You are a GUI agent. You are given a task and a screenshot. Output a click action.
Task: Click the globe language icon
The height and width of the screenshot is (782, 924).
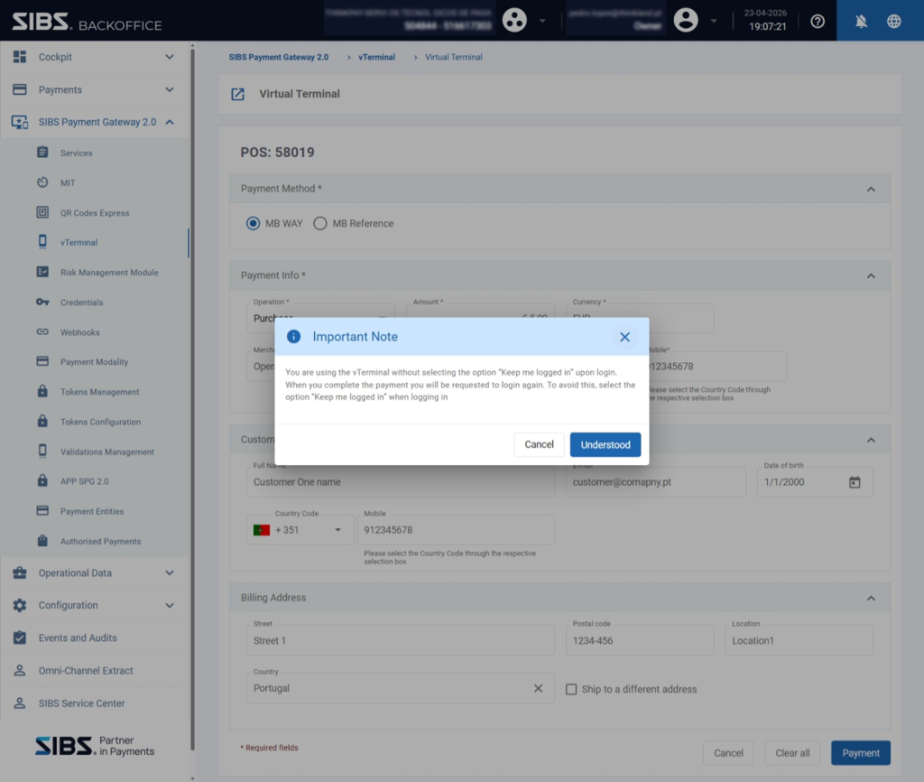894,22
